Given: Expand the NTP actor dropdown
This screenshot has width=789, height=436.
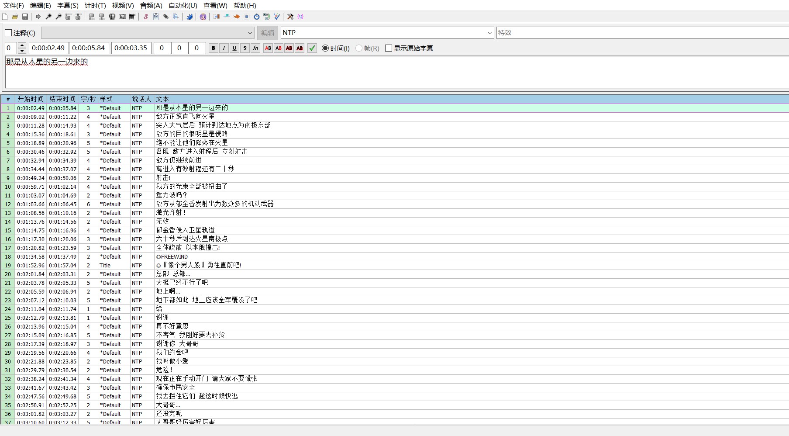Looking at the screenshot, I should [x=489, y=33].
